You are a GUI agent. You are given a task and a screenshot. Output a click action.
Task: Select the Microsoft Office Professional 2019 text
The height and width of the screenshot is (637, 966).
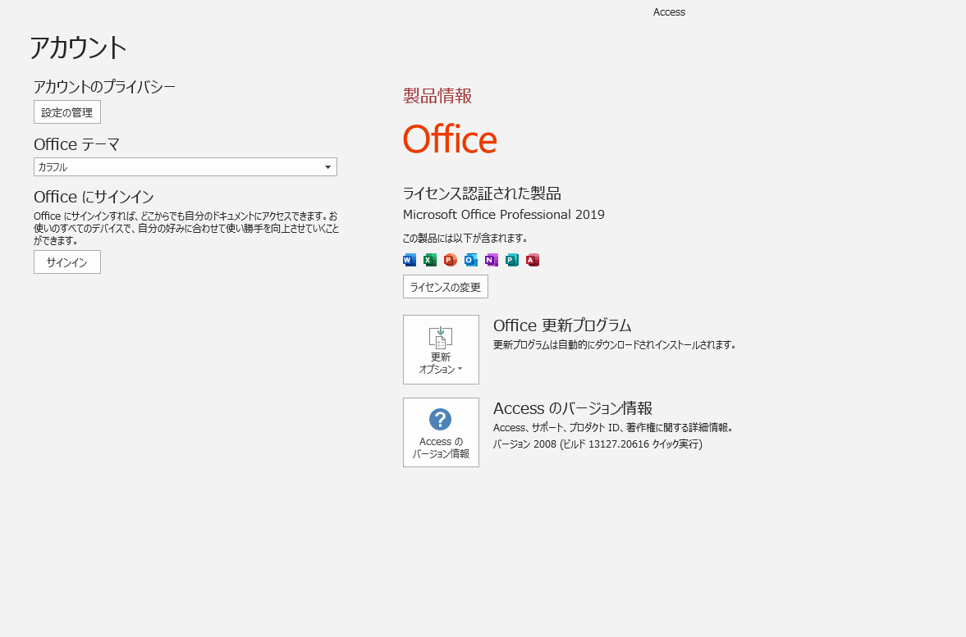[x=504, y=214]
